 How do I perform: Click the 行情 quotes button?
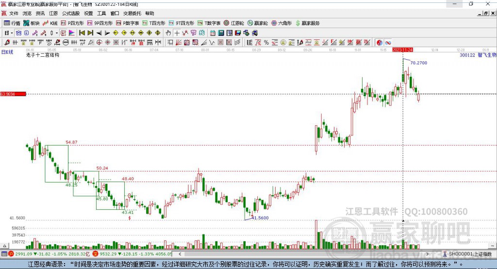pos(12,23)
